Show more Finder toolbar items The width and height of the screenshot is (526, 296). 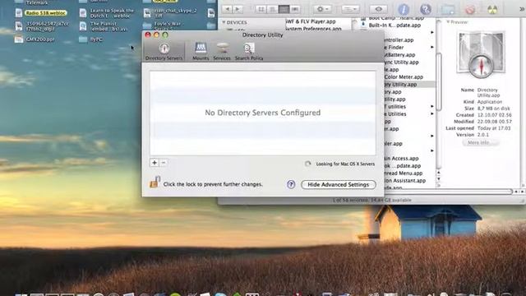coord(522,9)
